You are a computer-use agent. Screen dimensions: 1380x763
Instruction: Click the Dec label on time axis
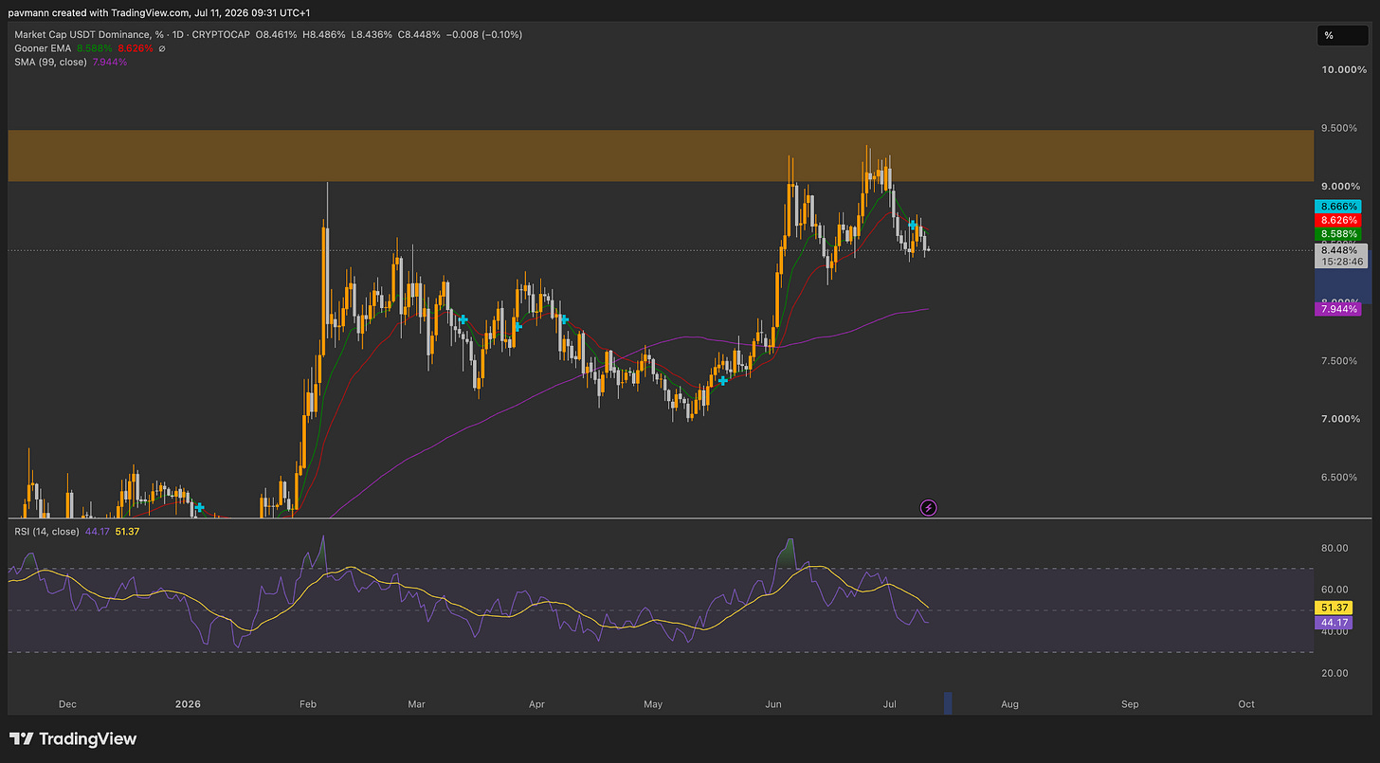(67, 704)
